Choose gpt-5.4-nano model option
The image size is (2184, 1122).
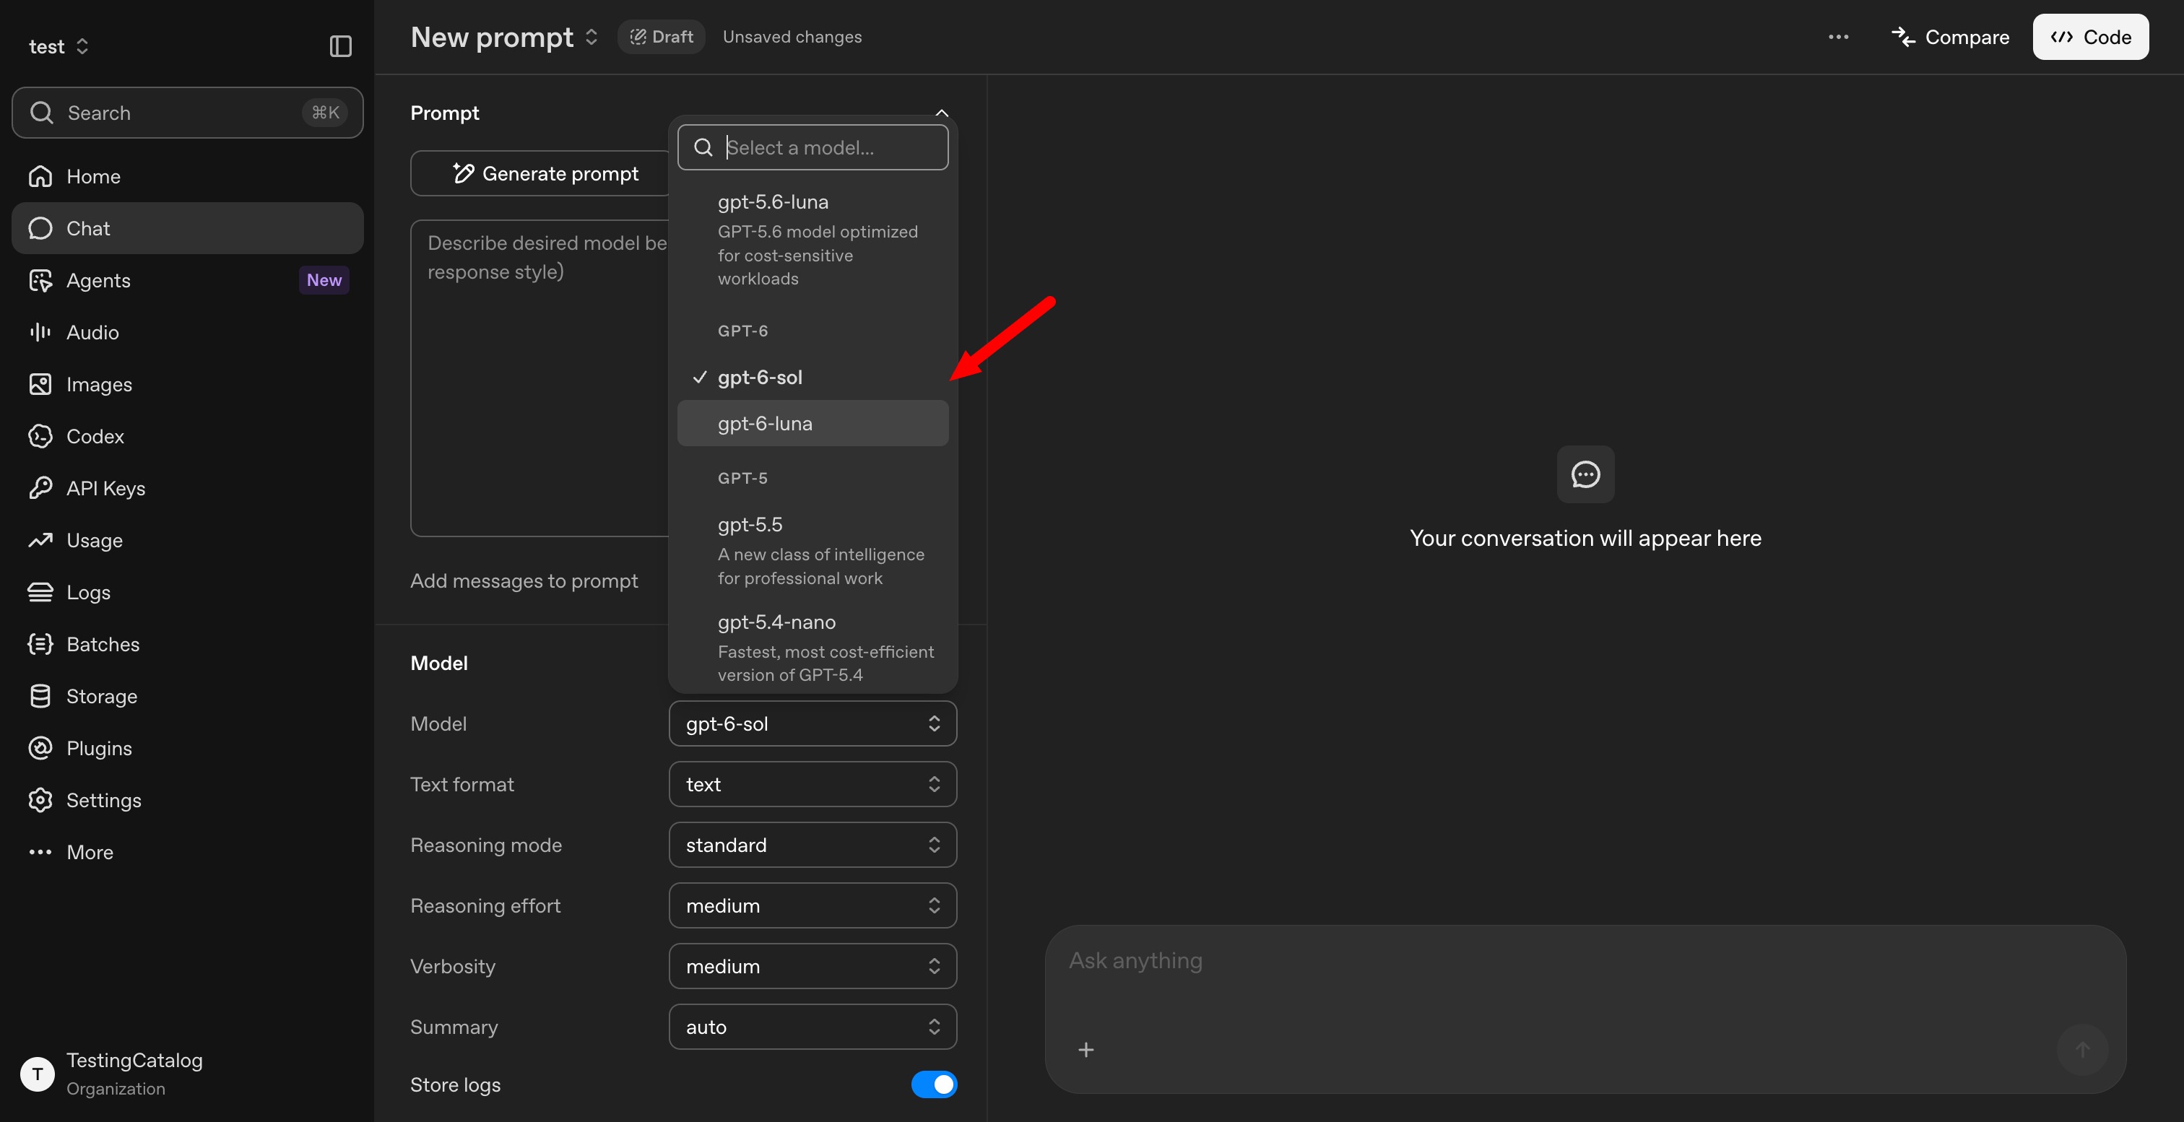click(812, 647)
